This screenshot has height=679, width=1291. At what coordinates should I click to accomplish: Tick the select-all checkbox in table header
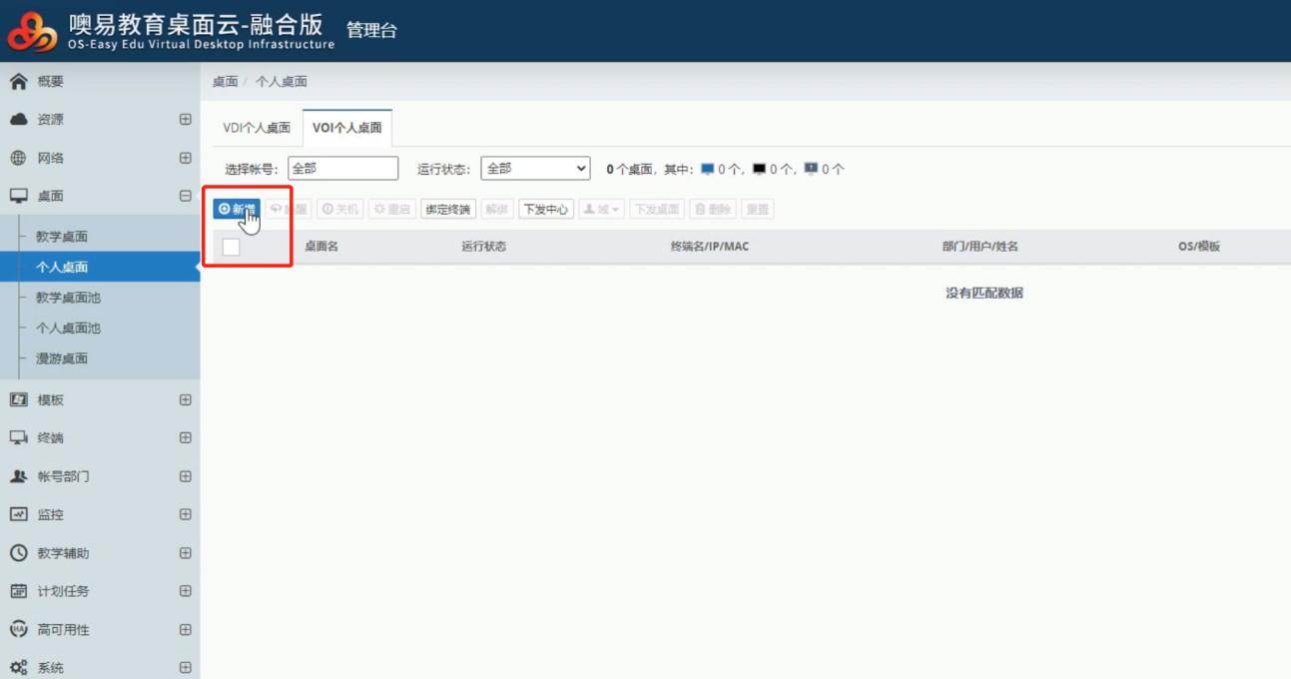click(x=231, y=247)
